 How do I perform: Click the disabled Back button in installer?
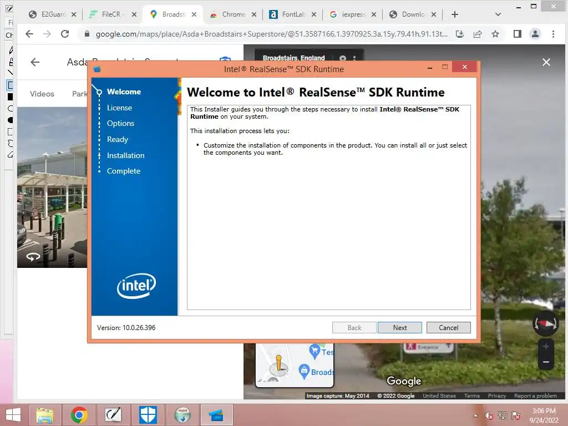click(354, 327)
